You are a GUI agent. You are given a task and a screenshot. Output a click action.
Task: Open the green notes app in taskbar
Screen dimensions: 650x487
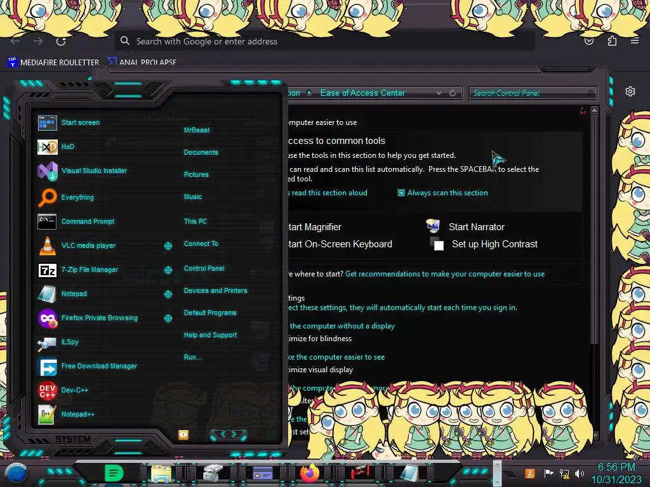(114, 473)
